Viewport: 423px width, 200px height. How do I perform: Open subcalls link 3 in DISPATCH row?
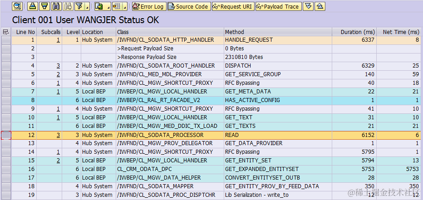[x=58, y=66]
